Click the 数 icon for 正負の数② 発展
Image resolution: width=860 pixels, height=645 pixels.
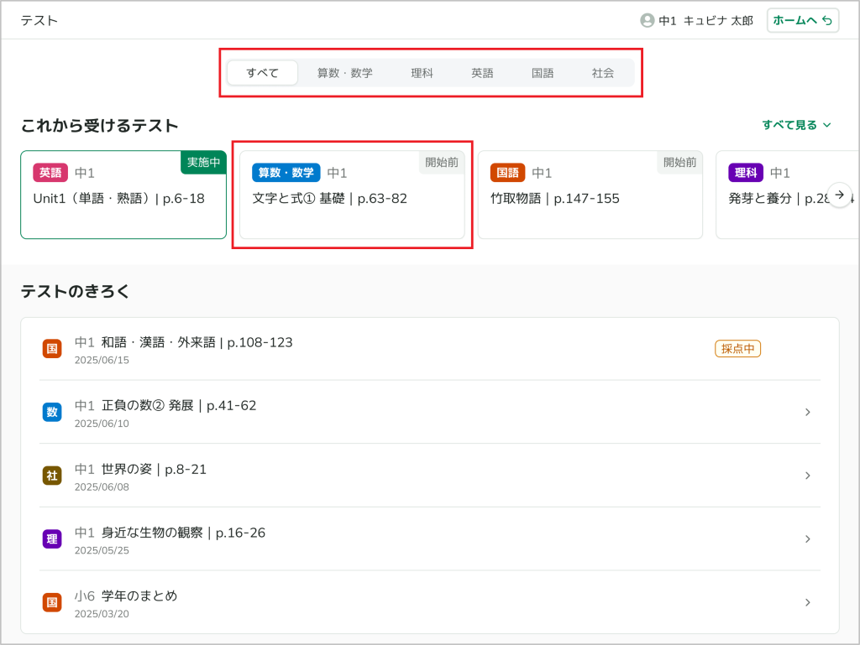pyautogui.click(x=52, y=413)
